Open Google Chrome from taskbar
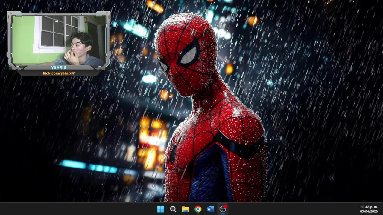The image size is (383, 215). [x=198, y=209]
